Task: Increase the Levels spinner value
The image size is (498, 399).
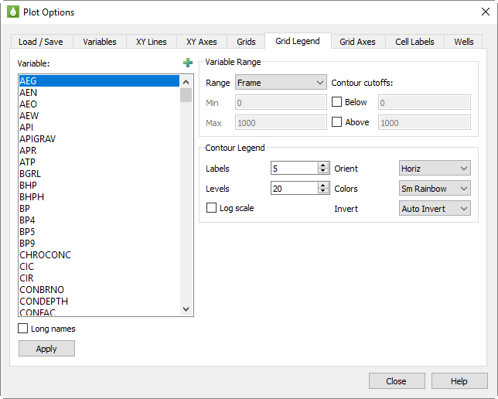Action: point(323,186)
